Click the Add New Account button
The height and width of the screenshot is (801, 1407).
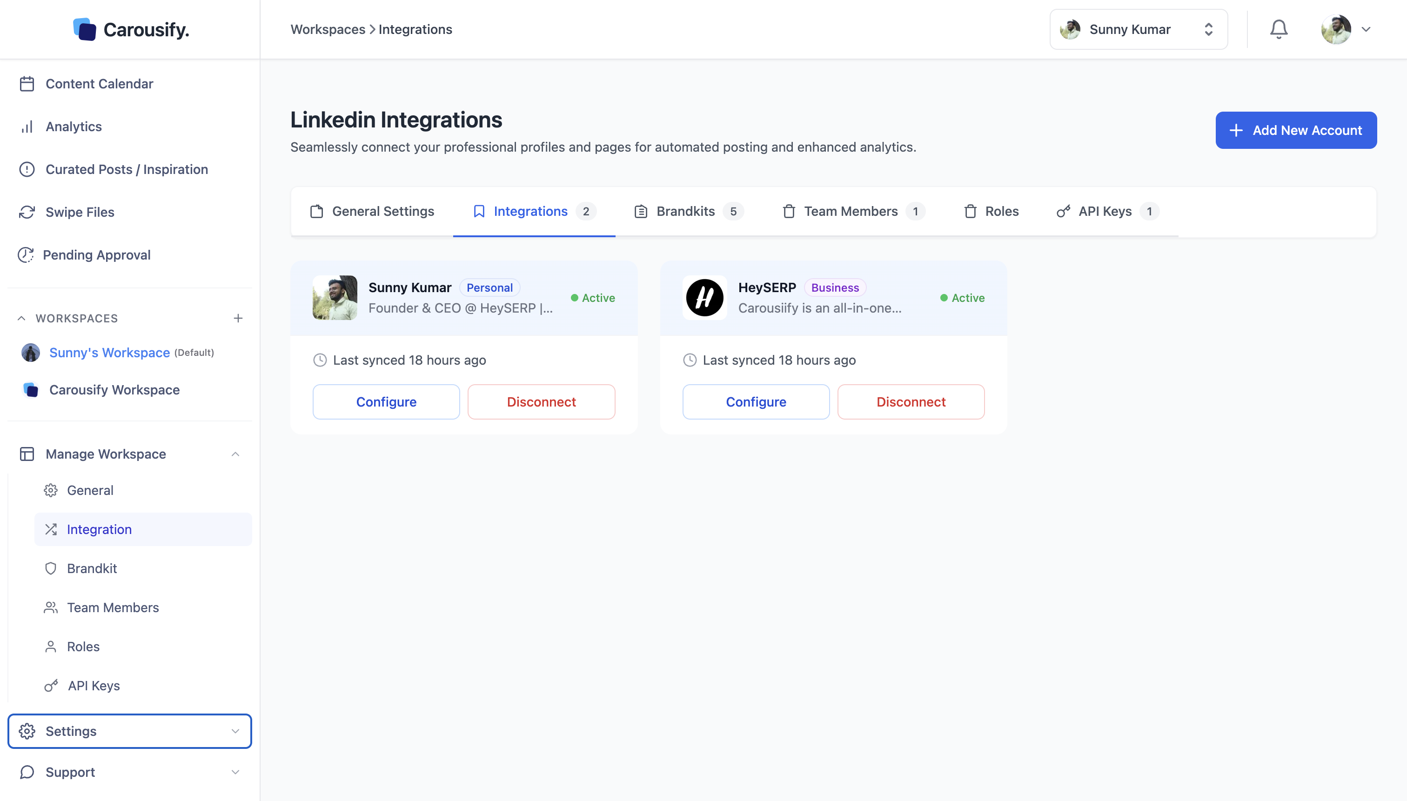(x=1296, y=130)
